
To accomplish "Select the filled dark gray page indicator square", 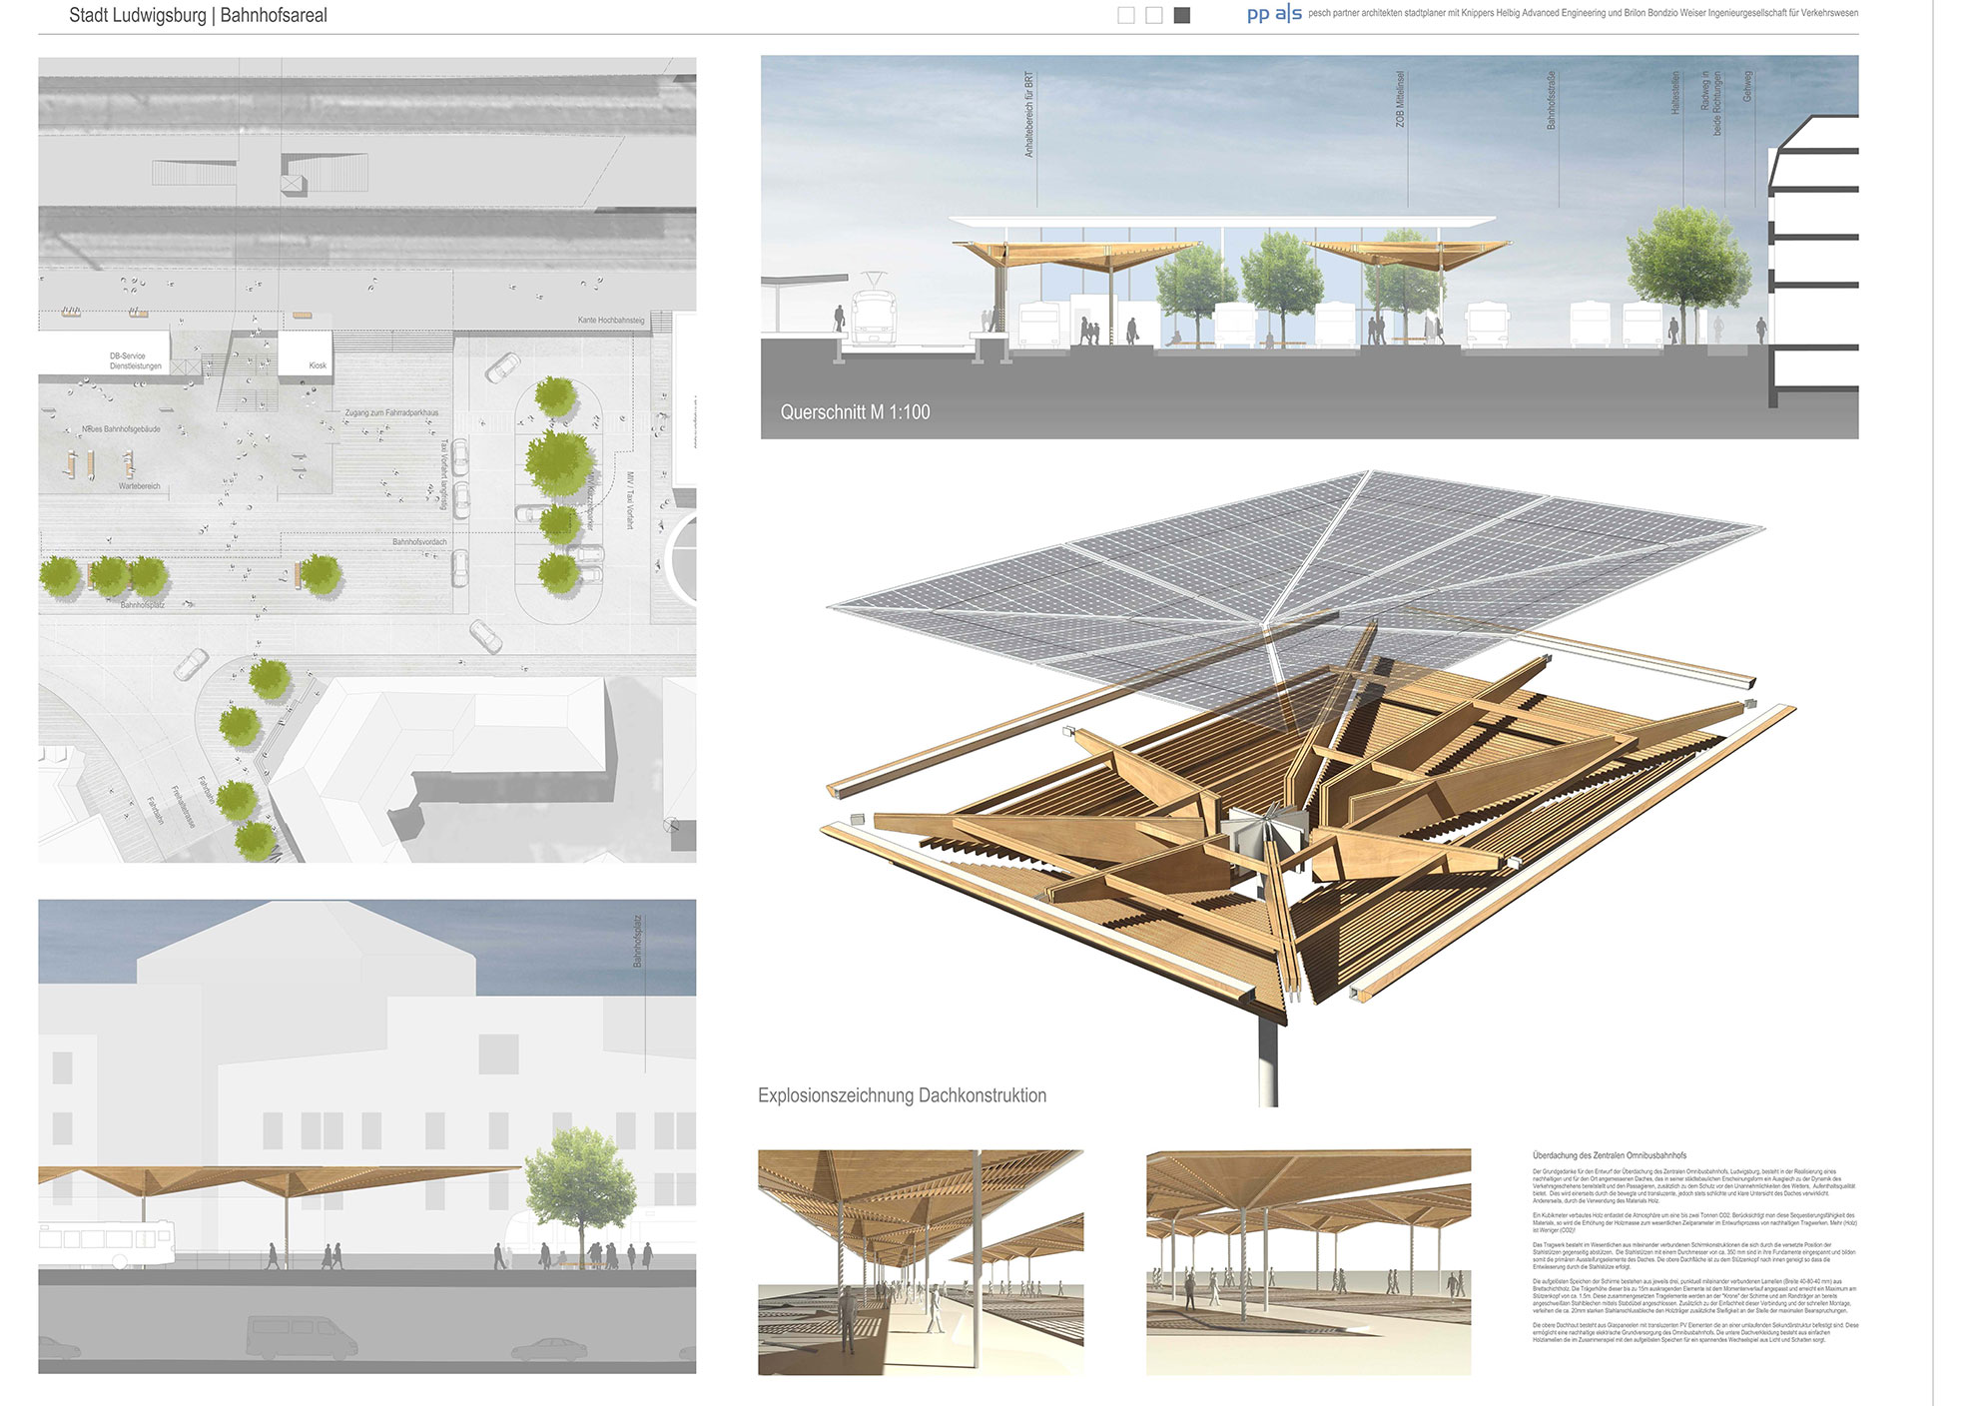I will (x=1182, y=15).
